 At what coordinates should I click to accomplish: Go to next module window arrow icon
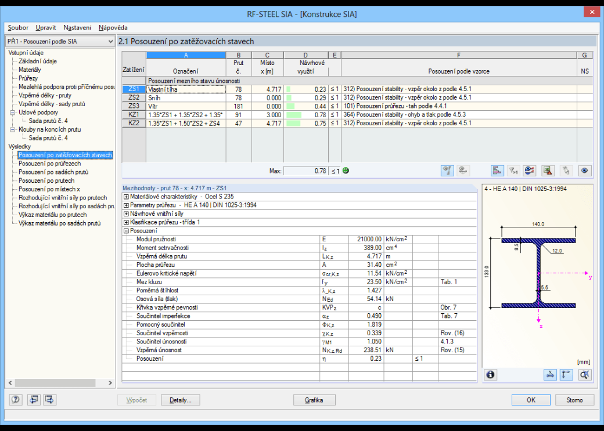point(49,400)
